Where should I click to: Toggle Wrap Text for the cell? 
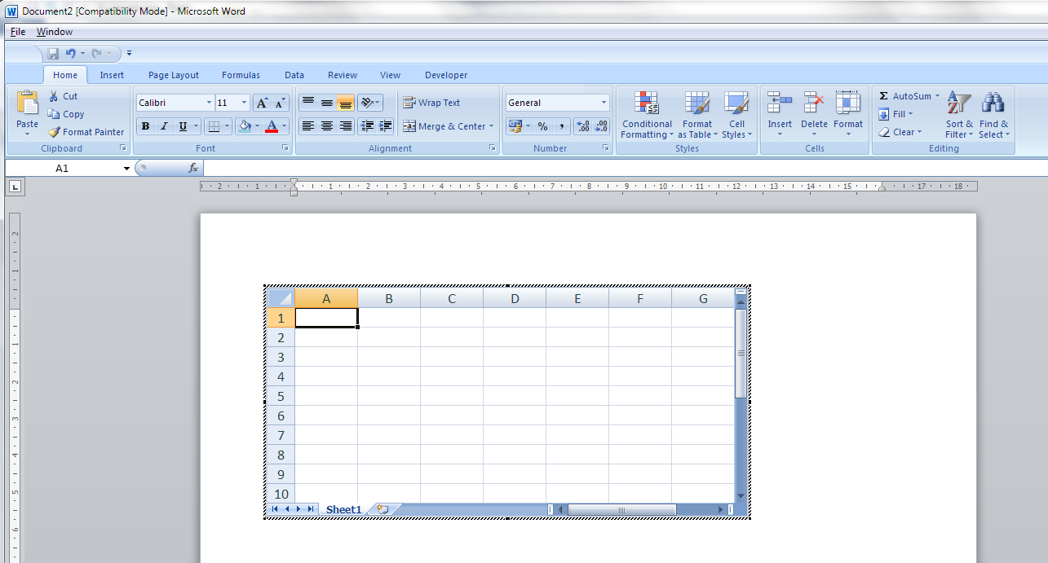pos(431,103)
